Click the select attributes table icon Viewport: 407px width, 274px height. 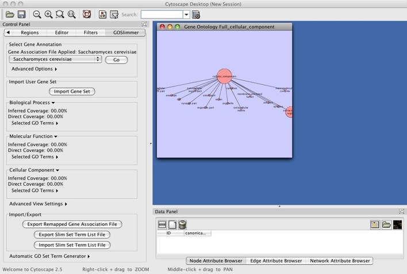(x=162, y=225)
